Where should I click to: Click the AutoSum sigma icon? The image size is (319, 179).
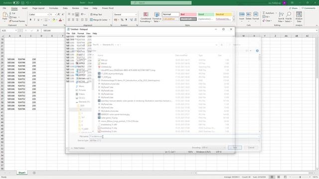264,13
